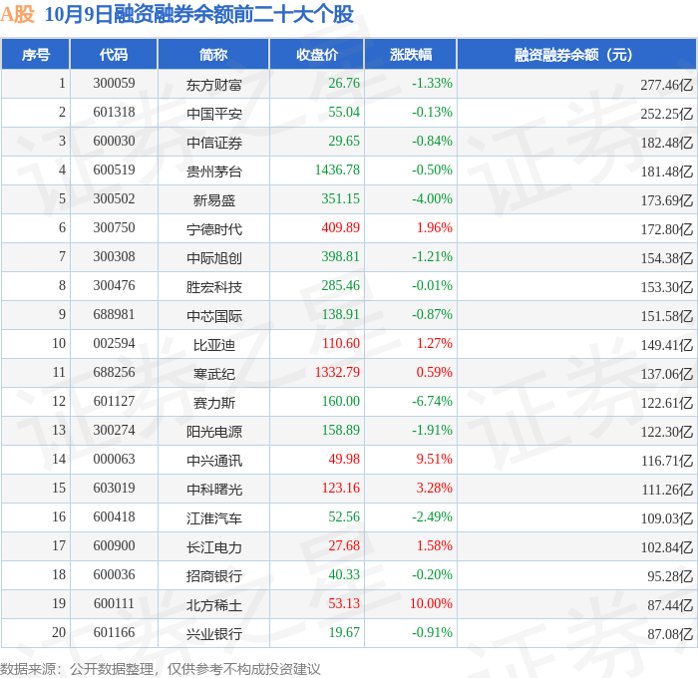This screenshot has height=678, width=698.
Task: Select stock code 300059
Action: point(114,83)
